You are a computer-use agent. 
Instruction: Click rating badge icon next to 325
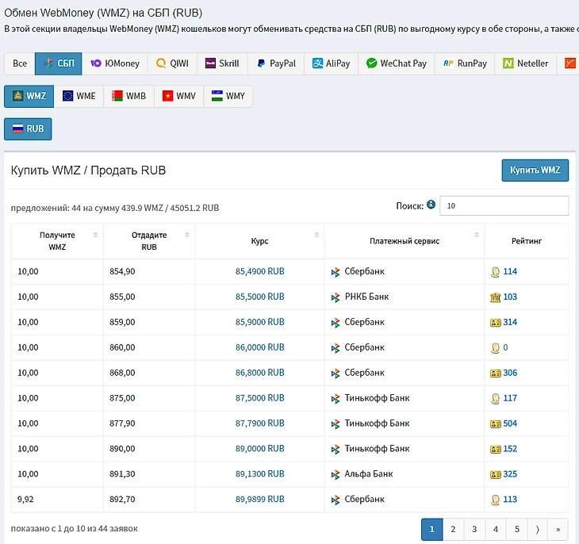[x=495, y=475]
